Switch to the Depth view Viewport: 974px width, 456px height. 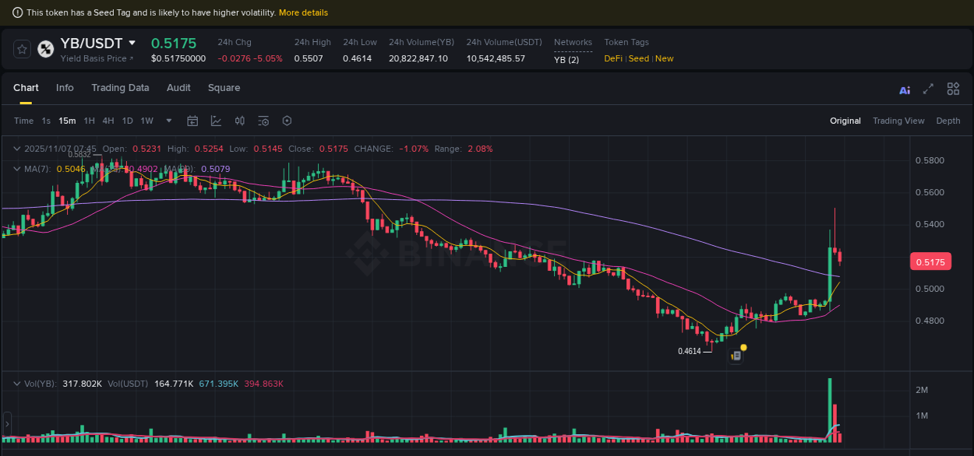tap(948, 121)
